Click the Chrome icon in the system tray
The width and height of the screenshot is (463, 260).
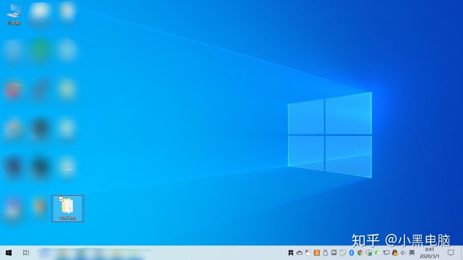pyautogui.click(x=360, y=253)
